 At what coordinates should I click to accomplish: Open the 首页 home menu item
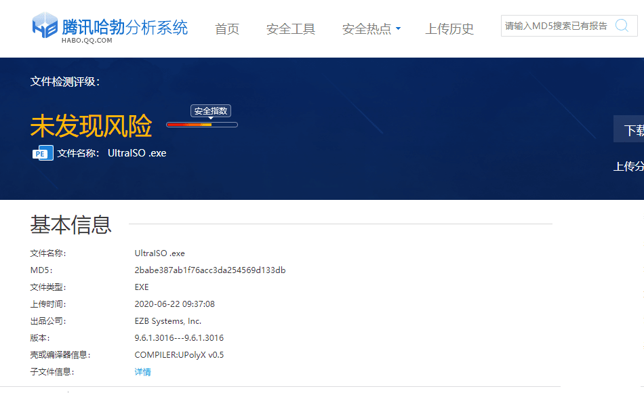[226, 28]
